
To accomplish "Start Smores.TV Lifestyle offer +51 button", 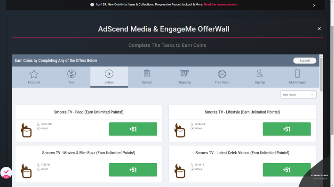I will [x=286, y=129].
